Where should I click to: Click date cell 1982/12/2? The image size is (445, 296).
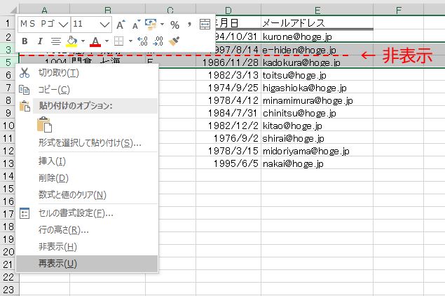coord(228,126)
